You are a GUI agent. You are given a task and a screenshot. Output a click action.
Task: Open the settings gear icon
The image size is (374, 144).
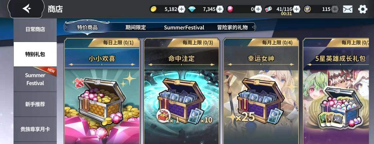362,9
